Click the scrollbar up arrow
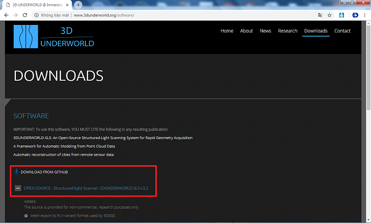Image resolution: width=371 pixels, height=223 pixels. 368,23
